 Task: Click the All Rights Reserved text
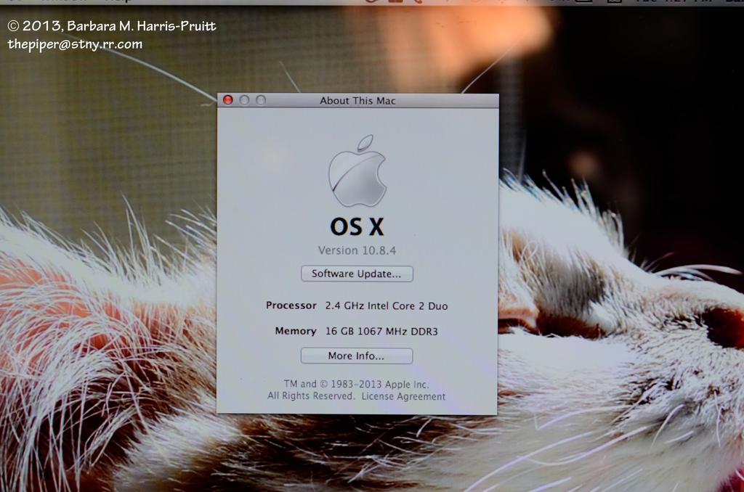coord(311,396)
